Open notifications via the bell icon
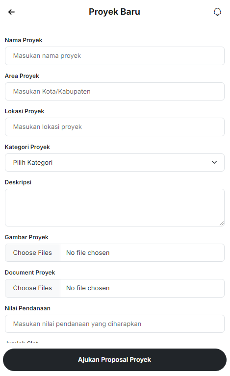 pyautogui.click(x=217, y=12)
